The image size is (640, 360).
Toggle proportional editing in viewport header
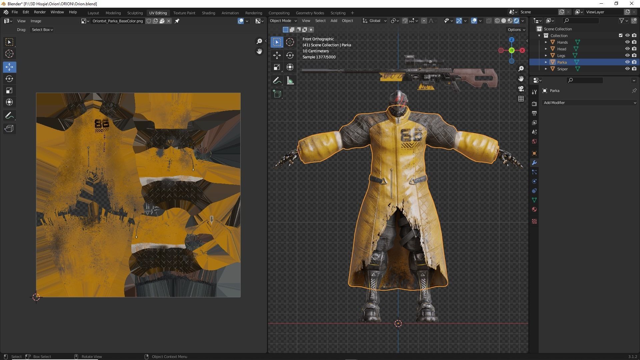click(x=424, y=21)
